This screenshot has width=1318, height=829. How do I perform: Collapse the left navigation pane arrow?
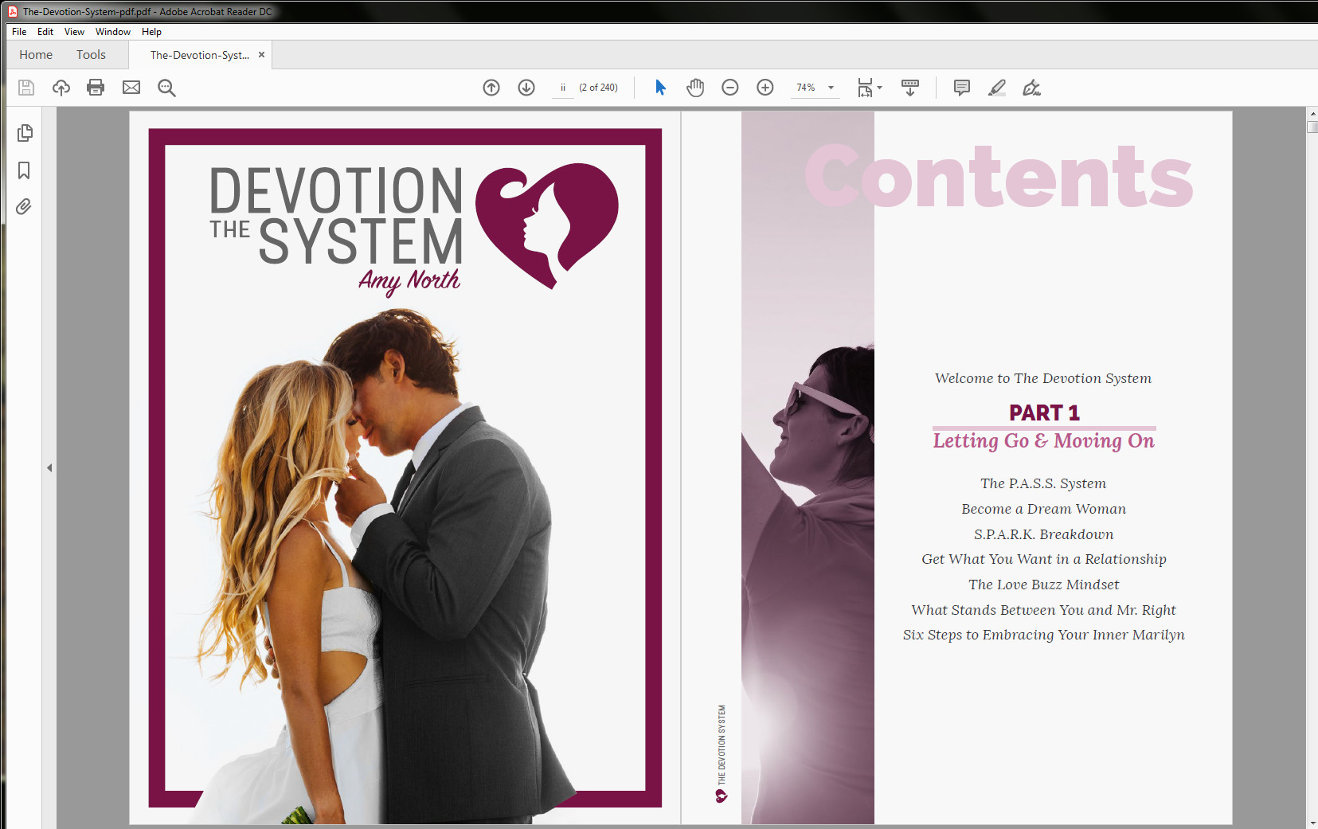tap(49, 468)
